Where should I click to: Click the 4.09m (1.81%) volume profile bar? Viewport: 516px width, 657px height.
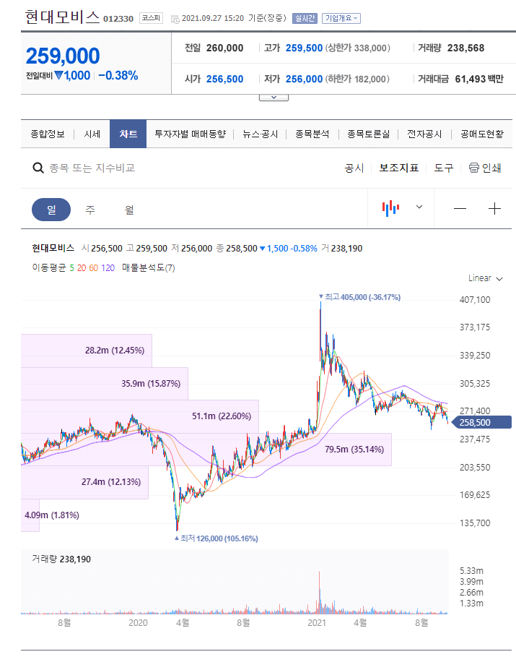pyautogui.click(x=30, y=515)
